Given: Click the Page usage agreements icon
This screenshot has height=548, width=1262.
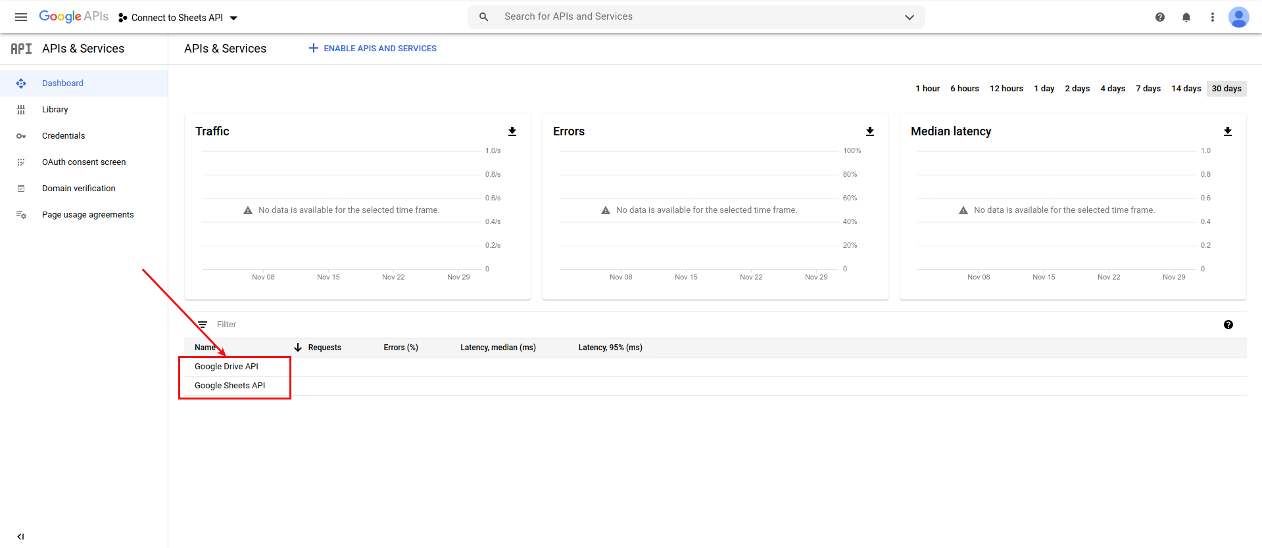Looking at the screenshot, I should pyautogui.click(x=21, y=215).
